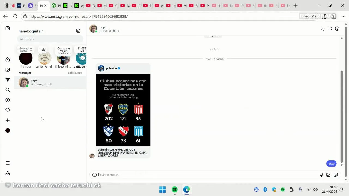Click the chat scrollbar up arrow
This screenshot has width=349, height=196.
point(342,38)
